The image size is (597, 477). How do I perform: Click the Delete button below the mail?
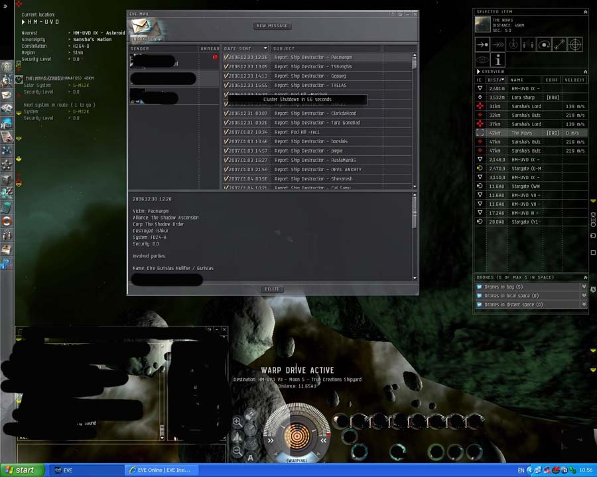tap(272, 289)
